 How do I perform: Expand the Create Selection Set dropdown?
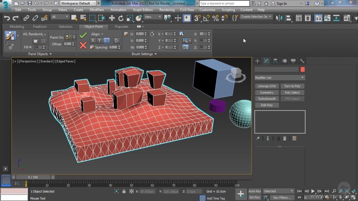click(x=256, y=17)
